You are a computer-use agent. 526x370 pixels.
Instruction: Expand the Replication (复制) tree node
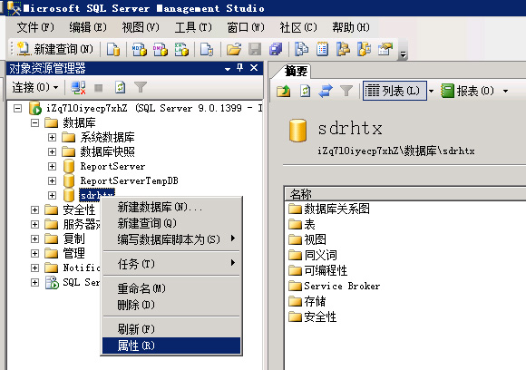pos(34,239)
